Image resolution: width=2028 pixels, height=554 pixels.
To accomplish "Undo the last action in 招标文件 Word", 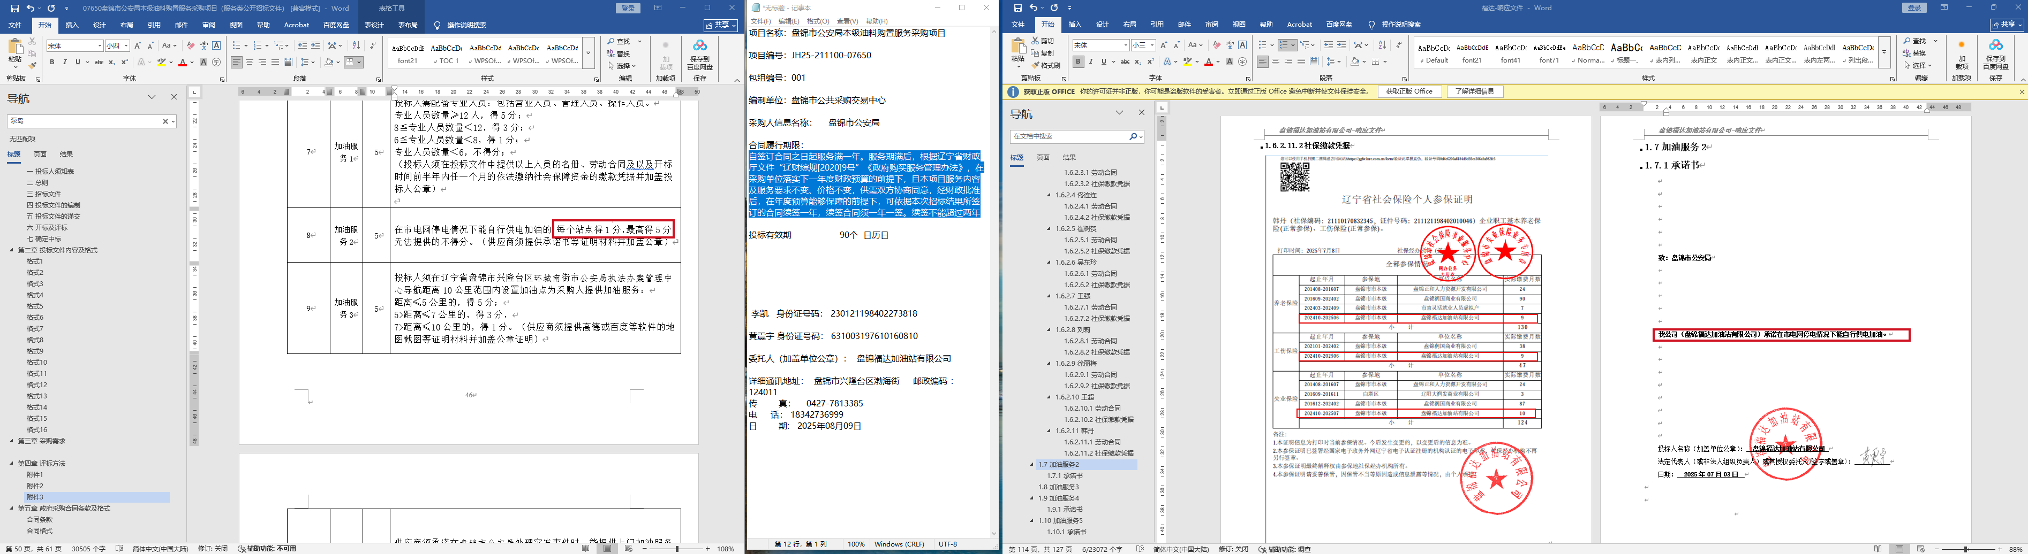I will [31, 8].
